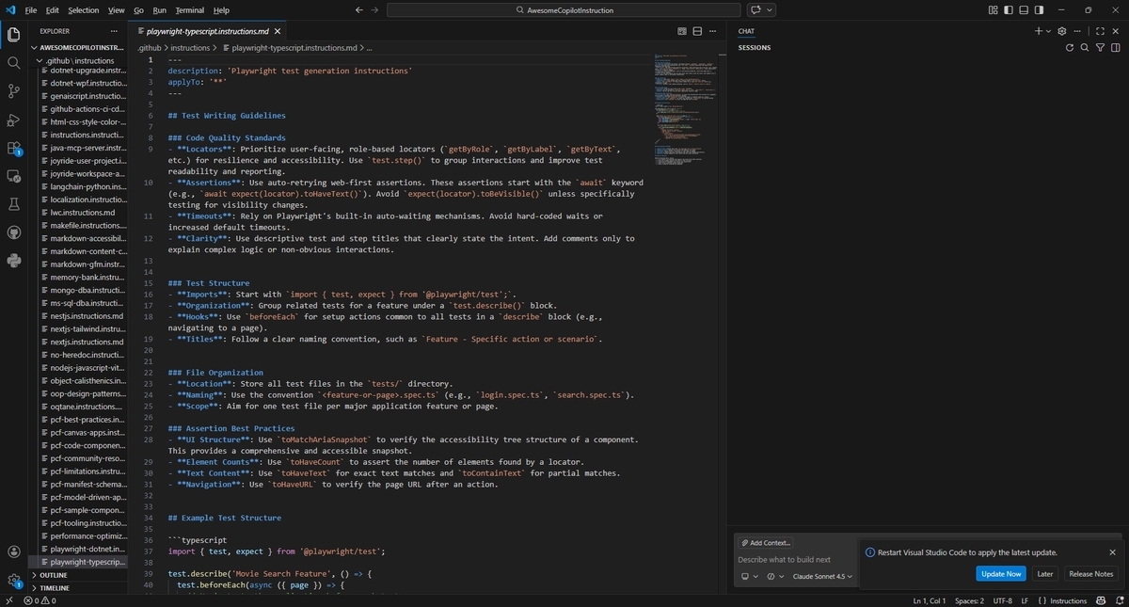Image resolution: width=1129 pixels, height=607 pixels.
Task: Open chat panel More Actions ellipsis
Action: tap(1079, 31)
